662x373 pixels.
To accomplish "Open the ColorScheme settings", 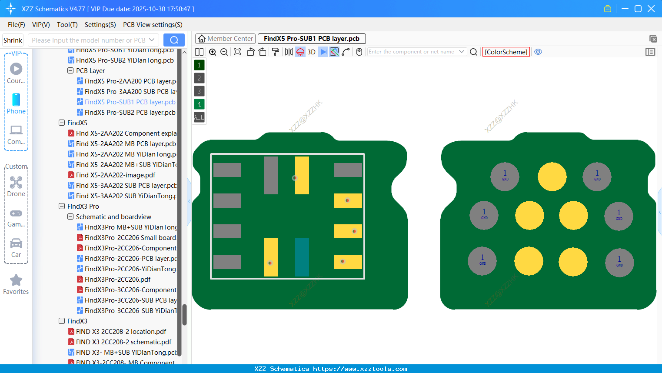I will click(x=506, y=52).
